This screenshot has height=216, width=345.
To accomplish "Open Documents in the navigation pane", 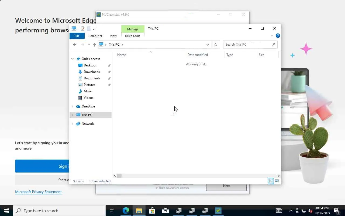I will point(92,78).
